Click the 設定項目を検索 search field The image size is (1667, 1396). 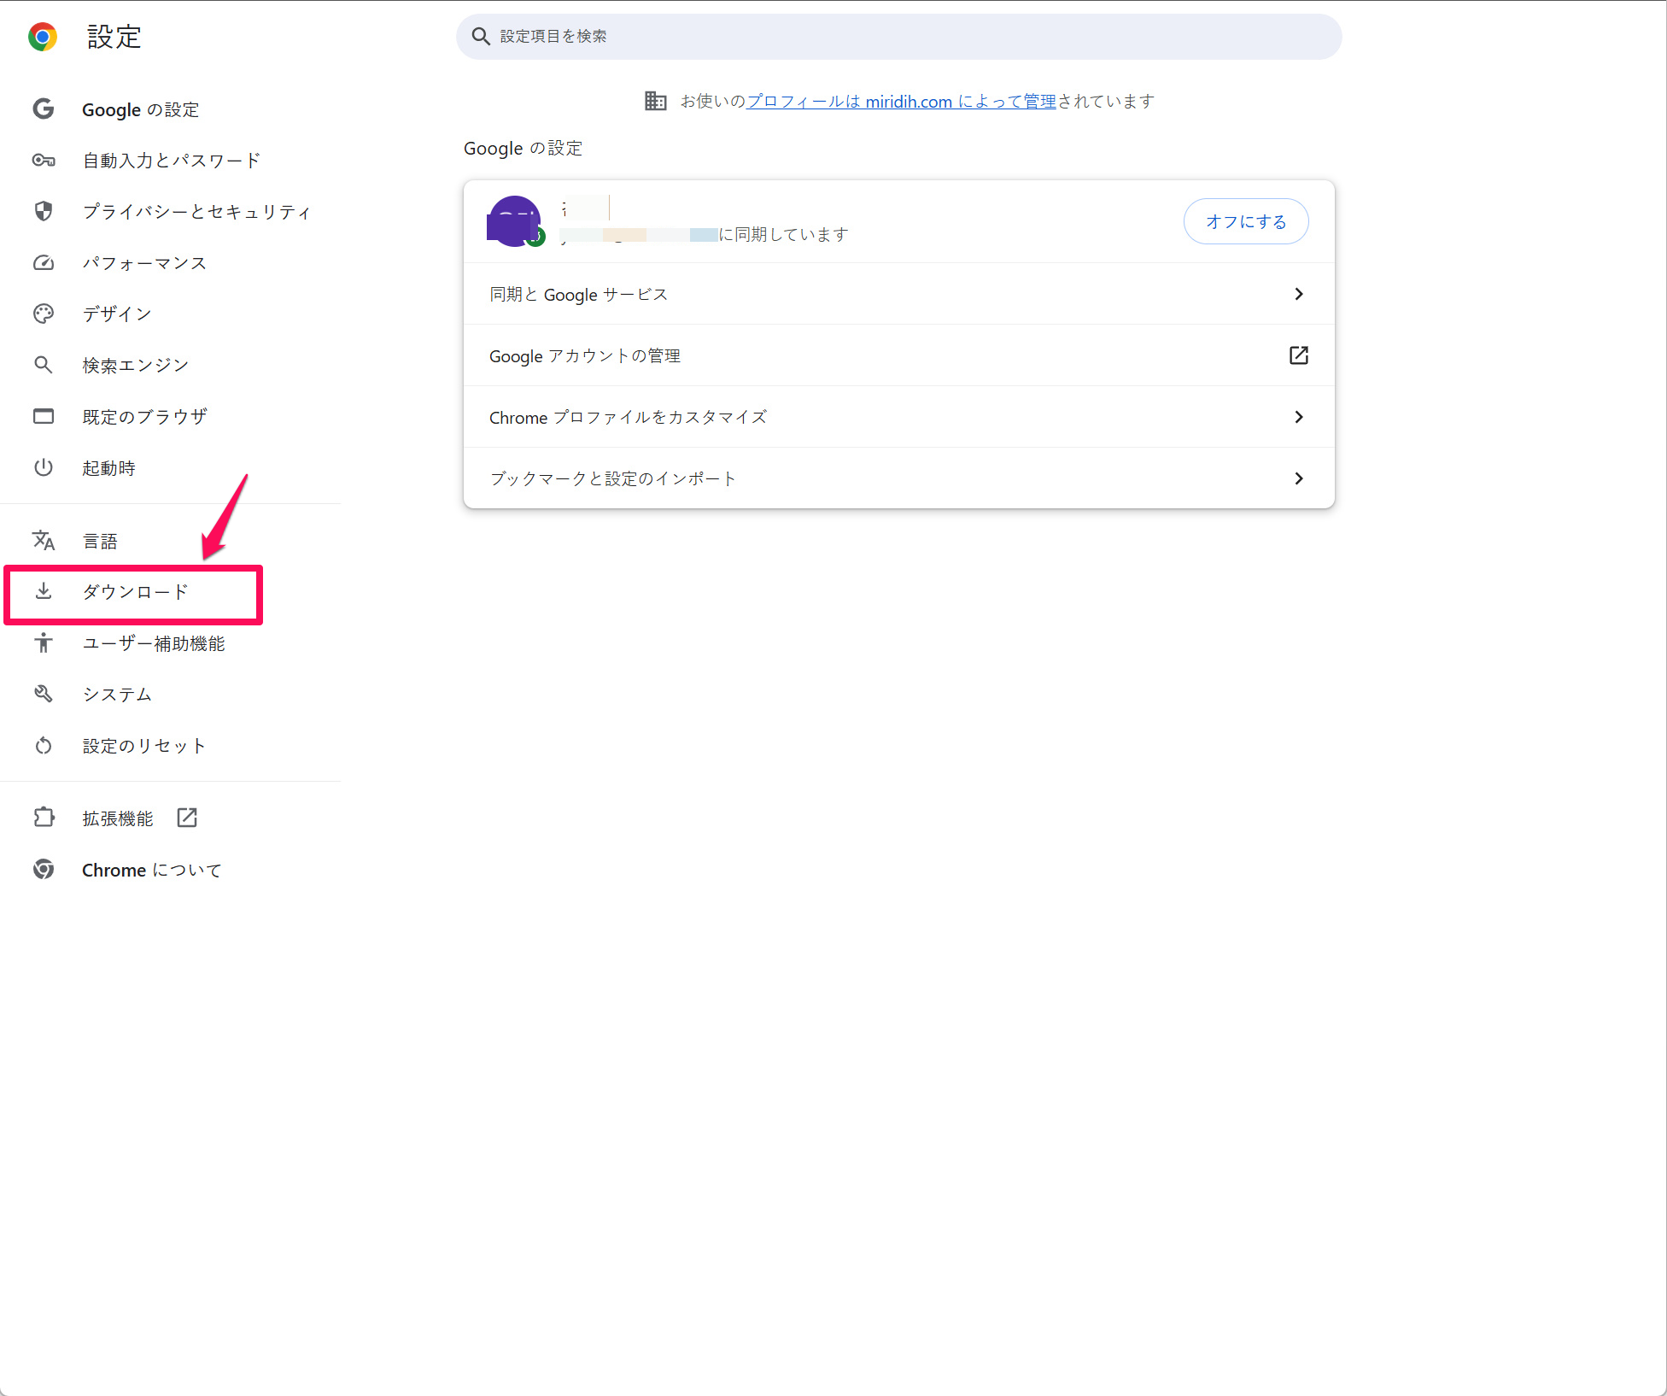point(898,37)
